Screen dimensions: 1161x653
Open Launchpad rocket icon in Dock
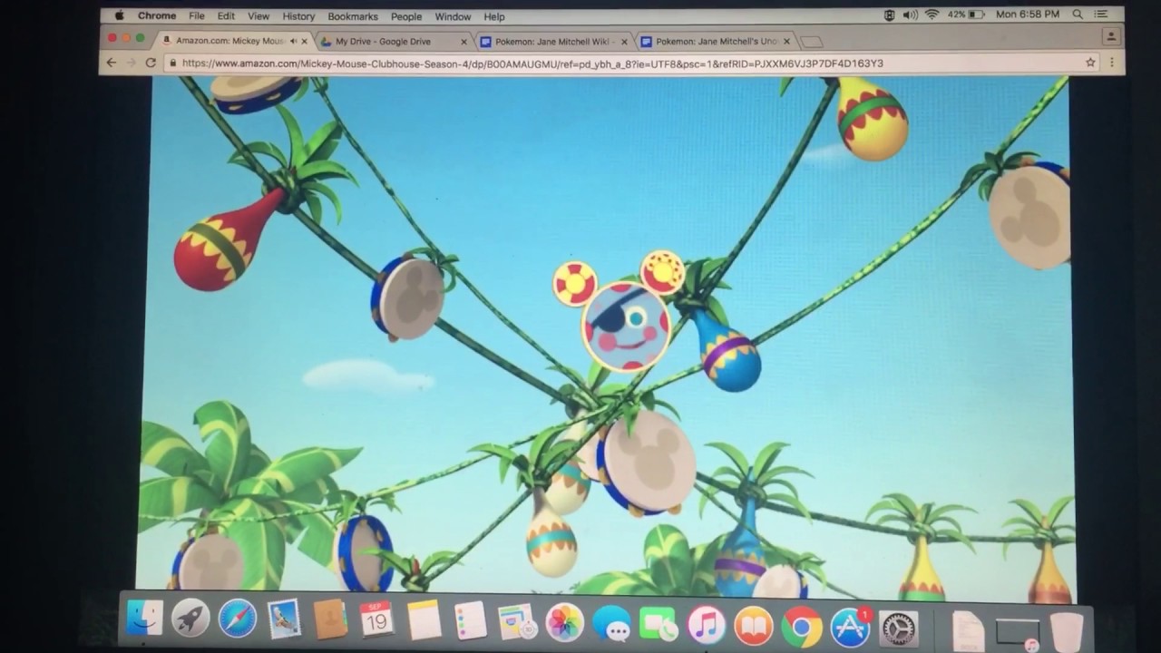click(x=190, y=619)
